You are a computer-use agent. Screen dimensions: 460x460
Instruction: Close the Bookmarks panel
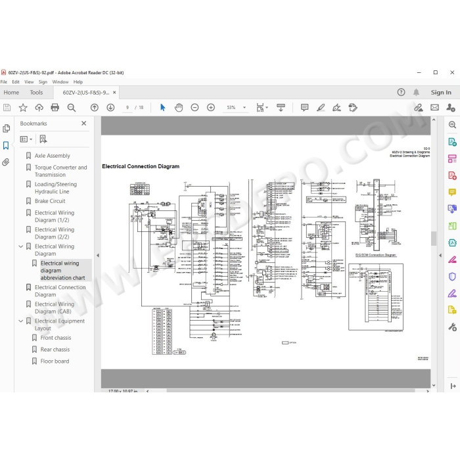coord(84,124)
